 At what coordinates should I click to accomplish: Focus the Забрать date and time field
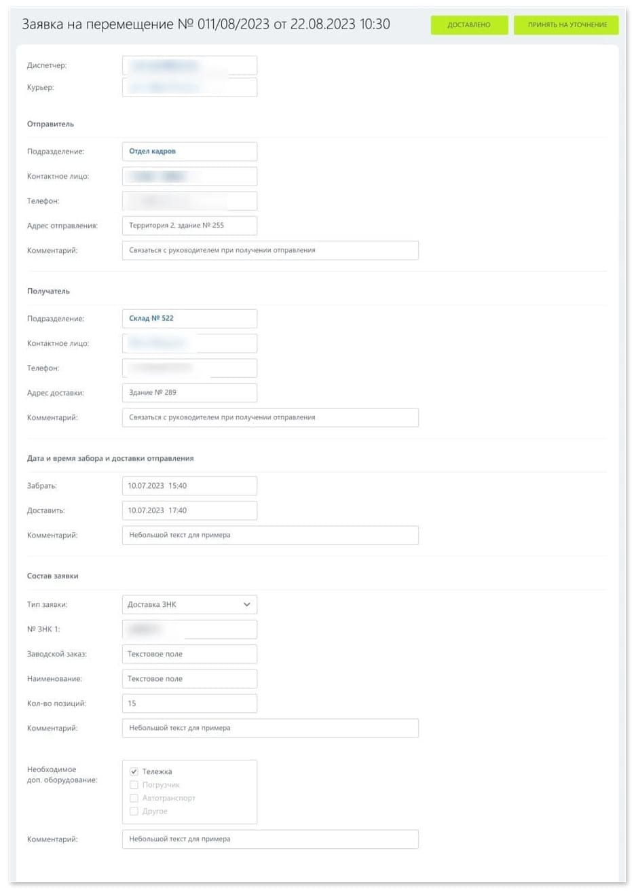(x=189, y=486)
